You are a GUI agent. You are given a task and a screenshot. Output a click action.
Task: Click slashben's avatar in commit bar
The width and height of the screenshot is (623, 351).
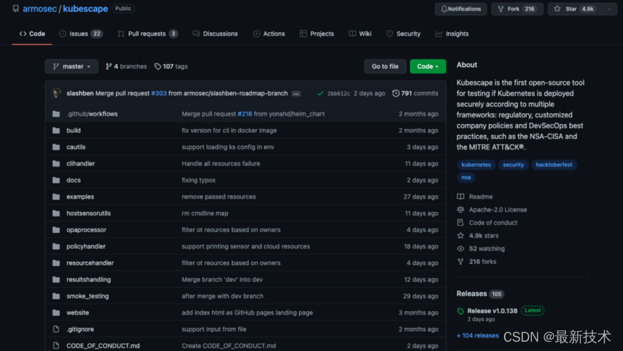point(56,93)
